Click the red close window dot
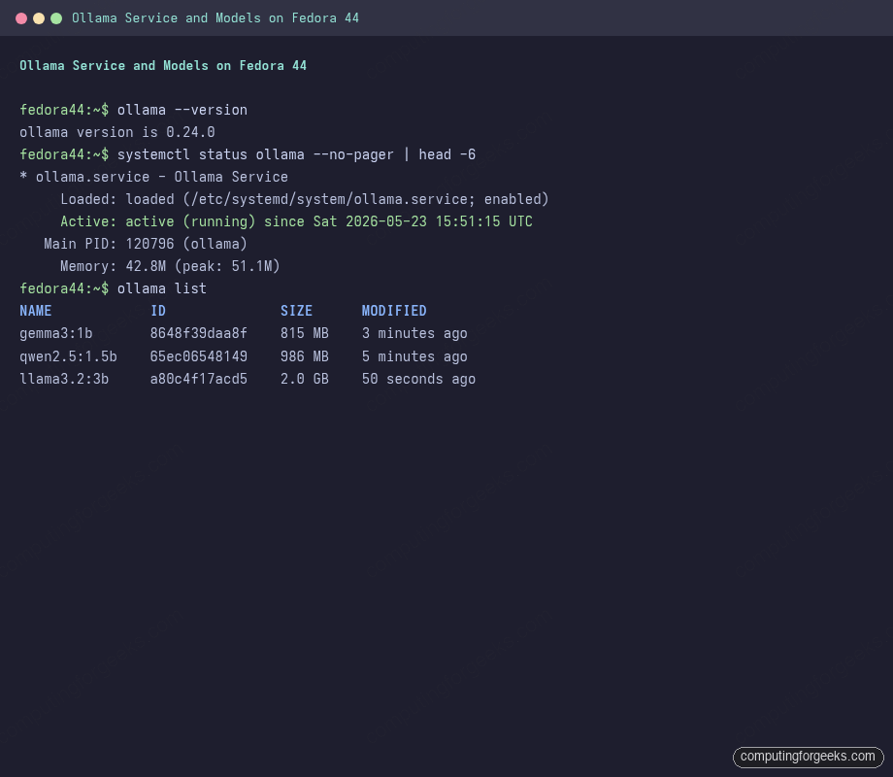This screenshot has width=893, height=777. tap(21, 18)
